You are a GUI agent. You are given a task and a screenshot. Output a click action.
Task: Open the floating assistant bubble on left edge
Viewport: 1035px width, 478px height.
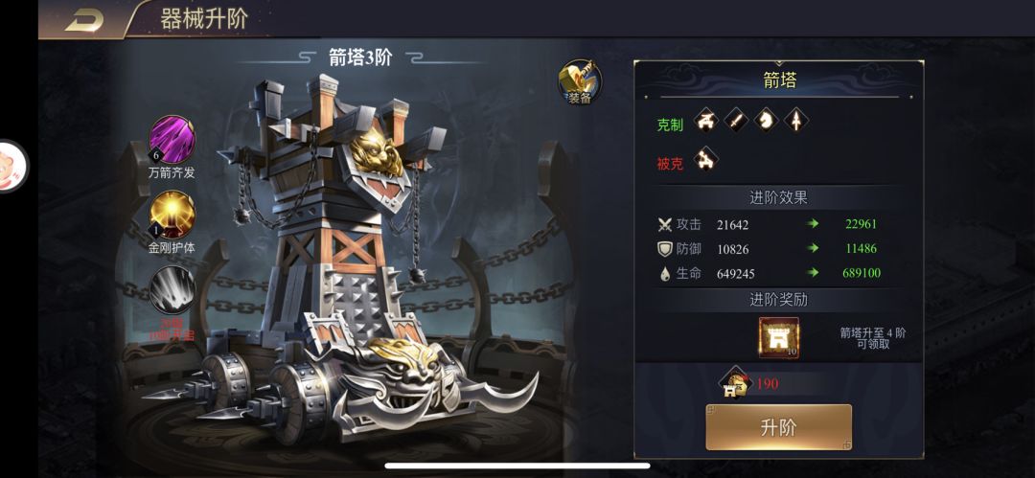coord(11,165)
